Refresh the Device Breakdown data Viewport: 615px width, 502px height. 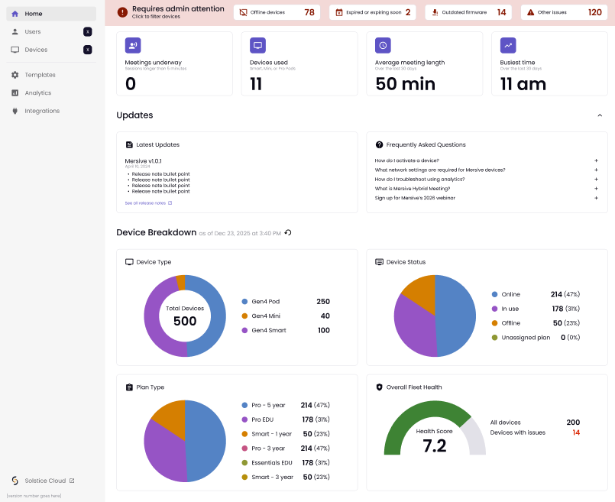click(x=288, y=232)
